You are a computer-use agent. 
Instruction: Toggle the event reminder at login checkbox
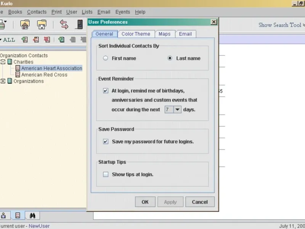point(106,91)
